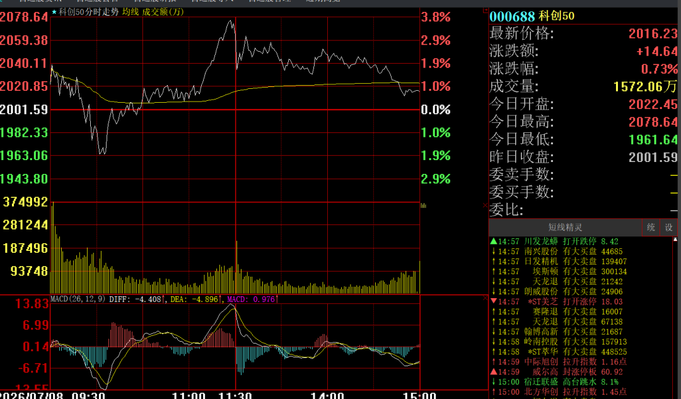Click the 14:00 time axis marker
The height and width of the screenshot is (399, 681).
pyautogui.click(x=327, y=395)
